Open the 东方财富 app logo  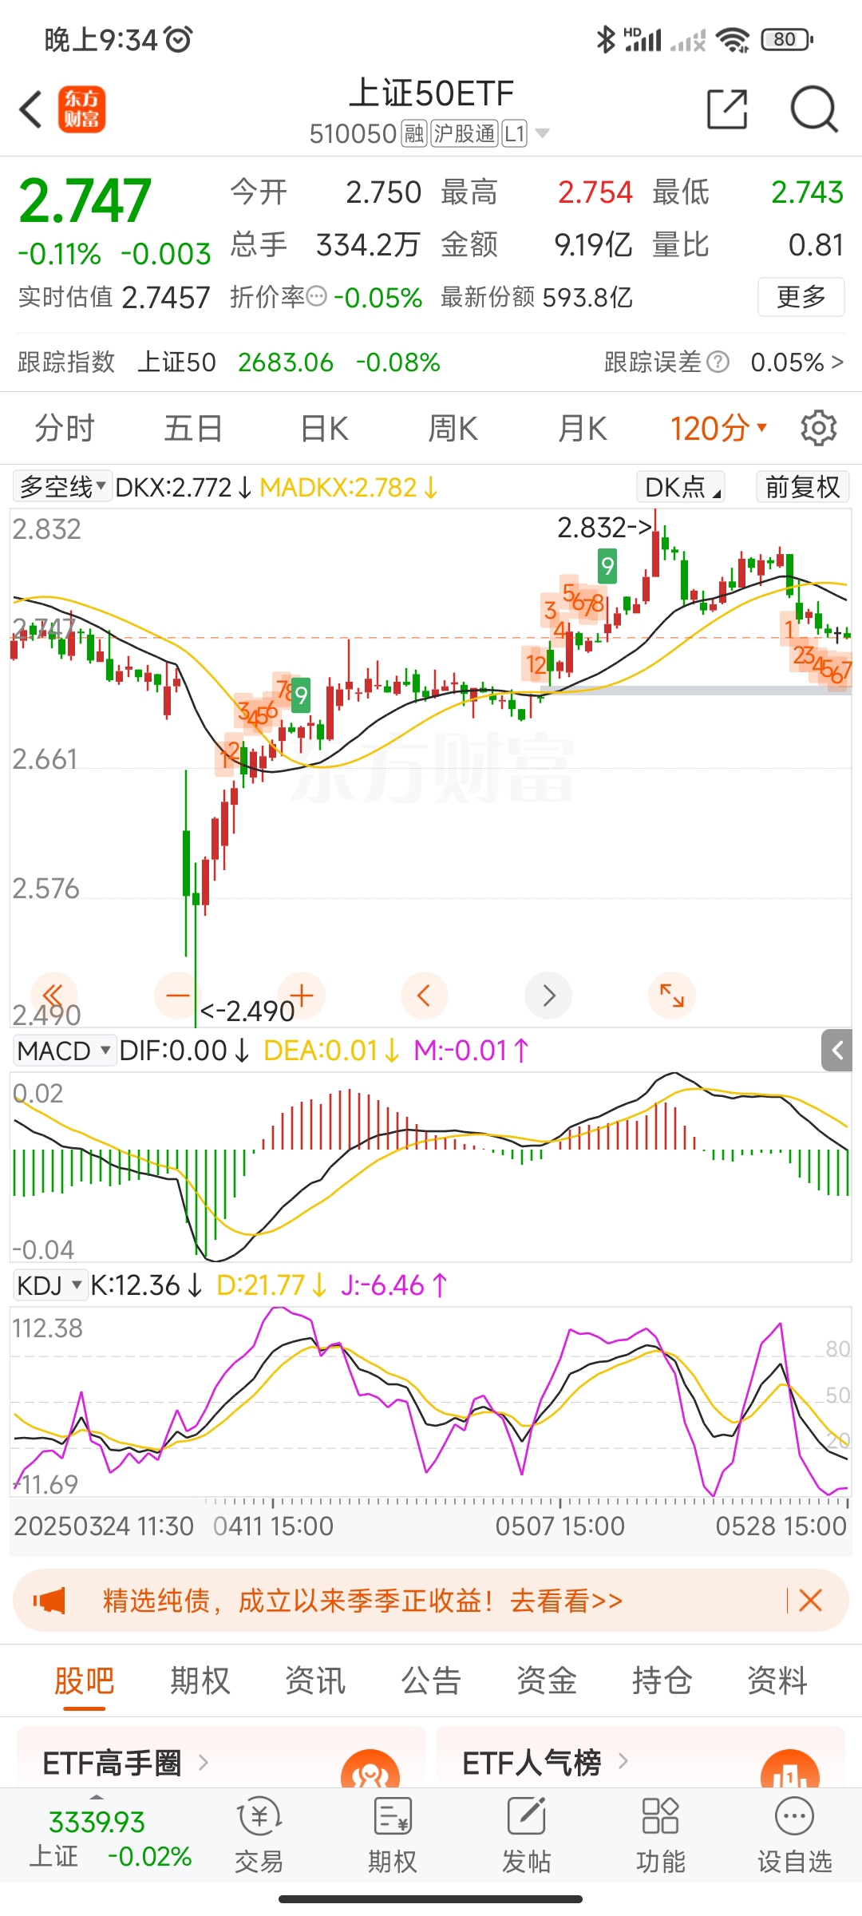81,109
